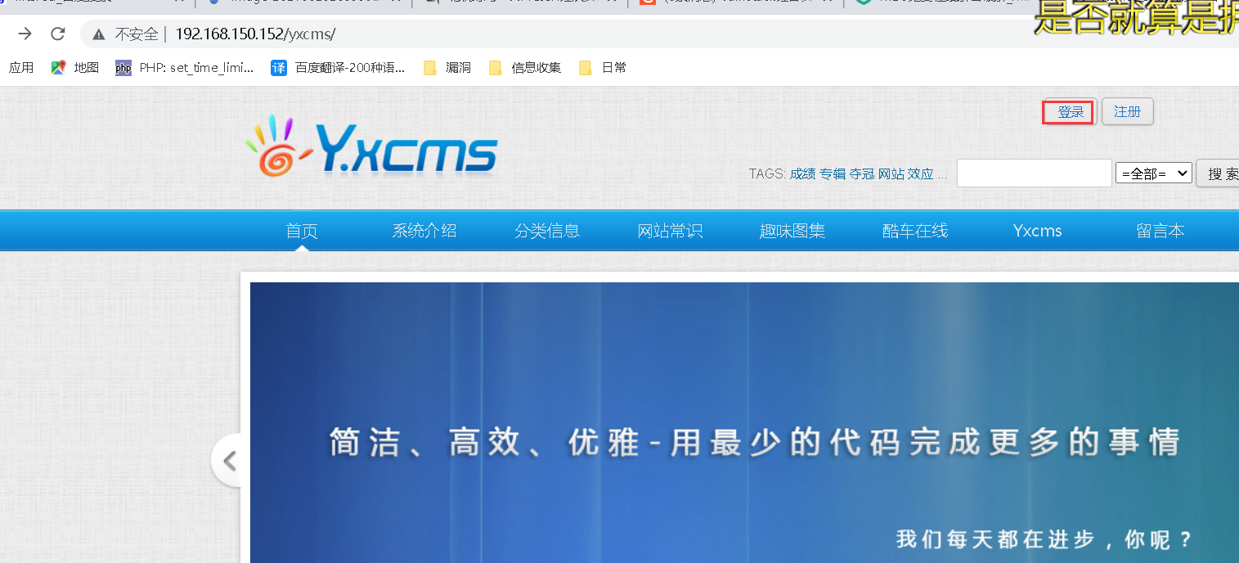Open the =全部= search filter dropdown
1239x563 pixels.
(1153, 173)
